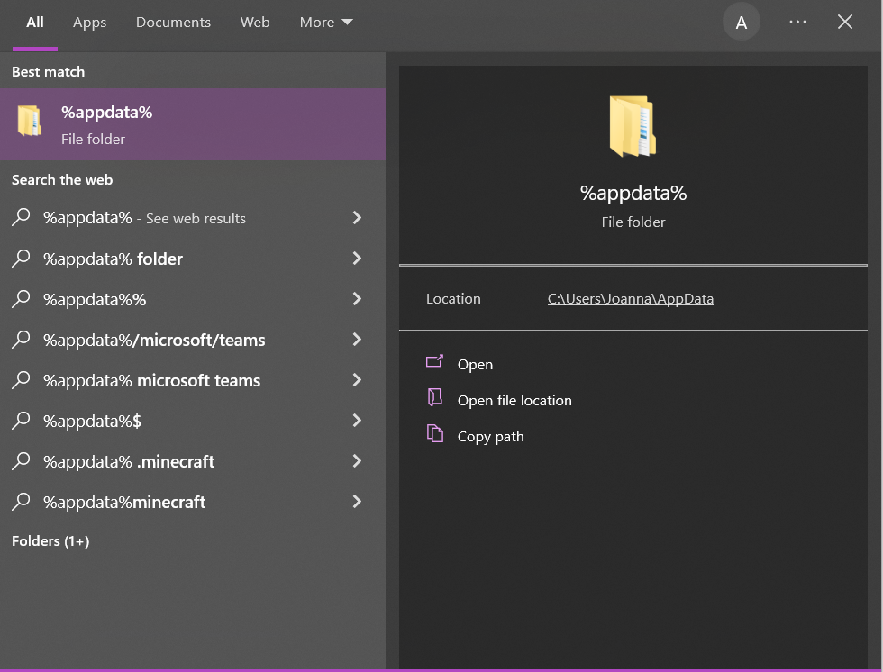
Task: Switch to the Apps search tab
Action: tap(89, 23)
